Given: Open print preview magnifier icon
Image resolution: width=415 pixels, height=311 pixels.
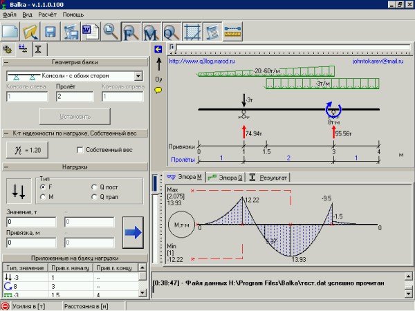Looking at the screenshot, I should point(111,32).
